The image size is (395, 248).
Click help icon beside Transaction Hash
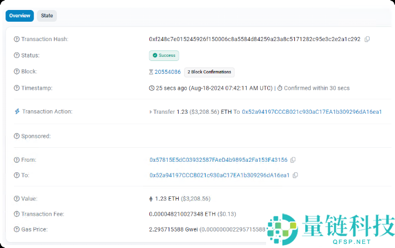(x=16, y=39)
